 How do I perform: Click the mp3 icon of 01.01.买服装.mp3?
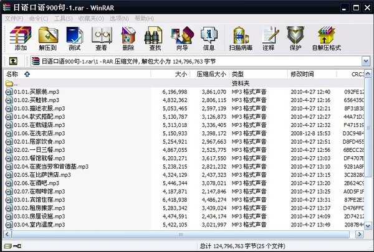point(9,92)
